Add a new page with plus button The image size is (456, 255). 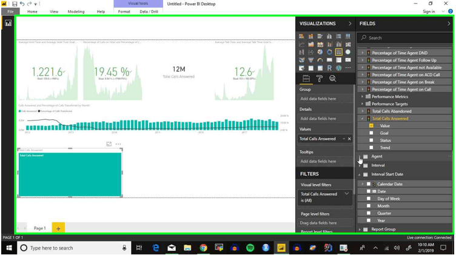(x=58, y=228)
